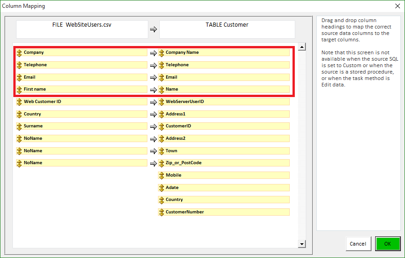Screen dimensions: 405x258
Task: Click the drag icon beside WebServerUserID
Action: pos(161,102)
